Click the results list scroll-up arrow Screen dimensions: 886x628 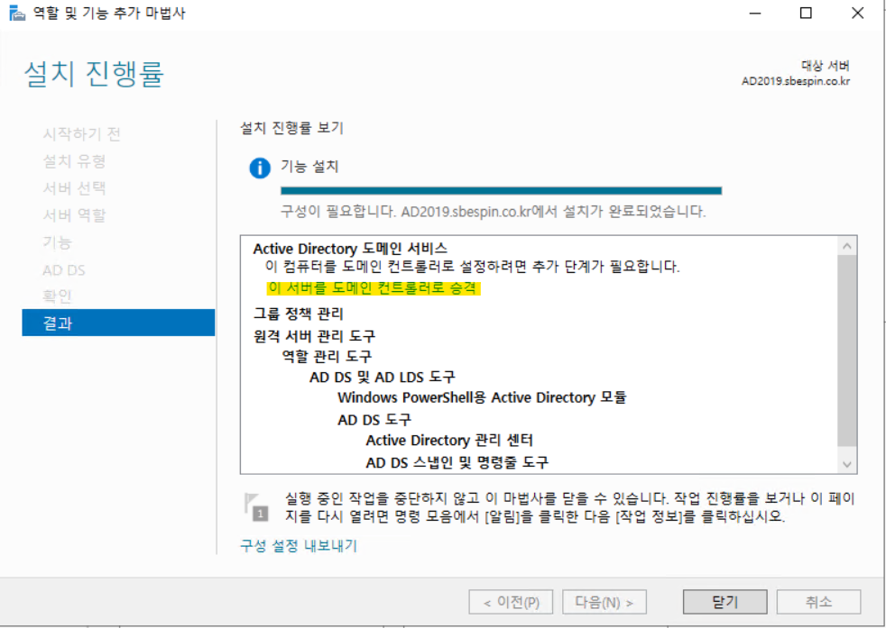846,246
